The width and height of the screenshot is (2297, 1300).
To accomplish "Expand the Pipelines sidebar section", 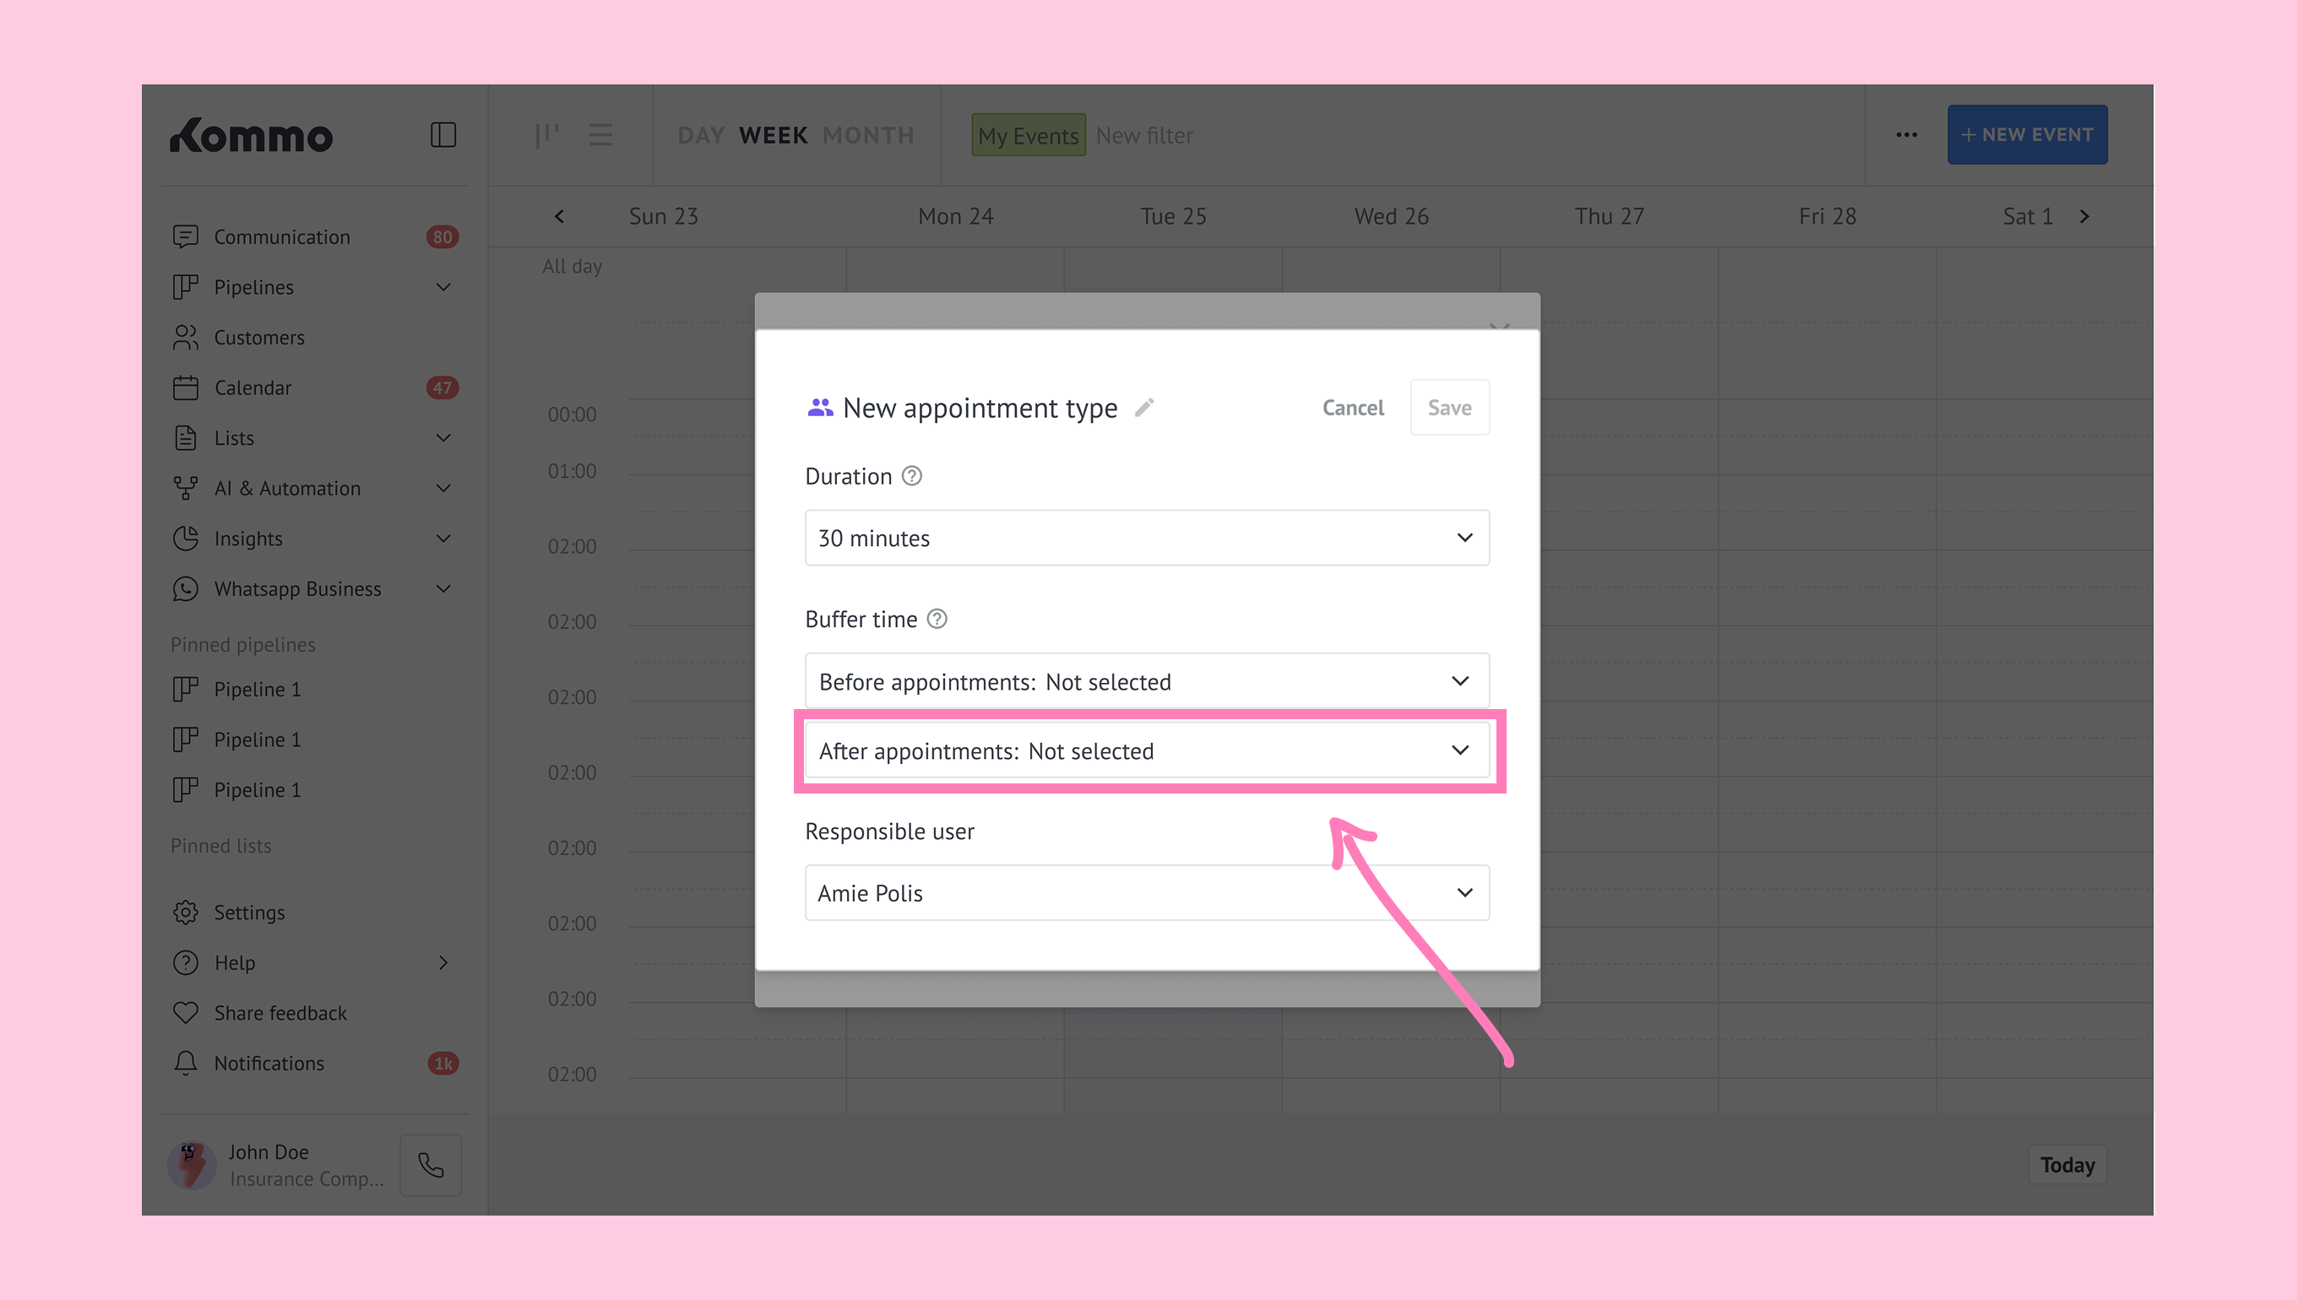I will (x=443, y=287).
